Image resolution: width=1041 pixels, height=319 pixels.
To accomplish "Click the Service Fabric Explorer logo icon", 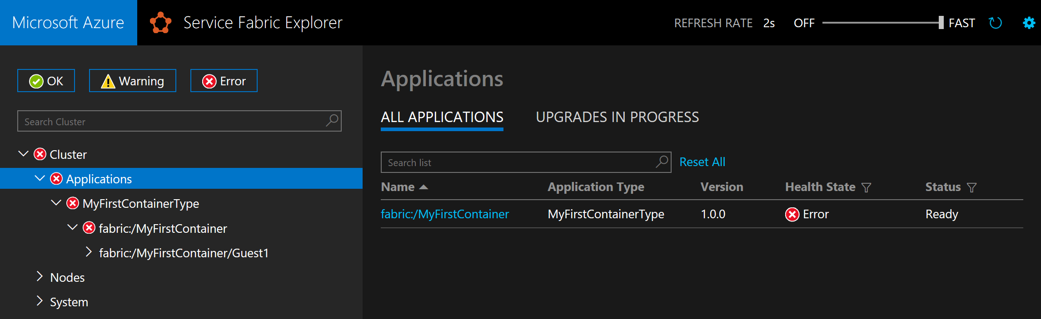I will tap(160, 23).
